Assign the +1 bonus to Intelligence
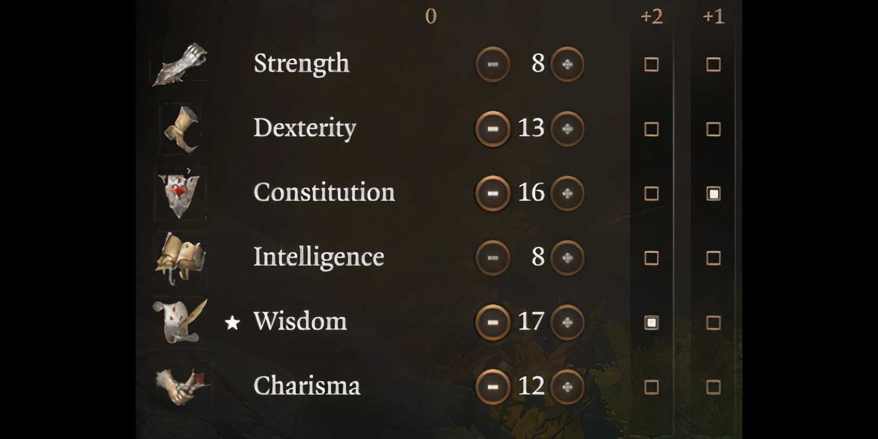 [x=713, y=258]
